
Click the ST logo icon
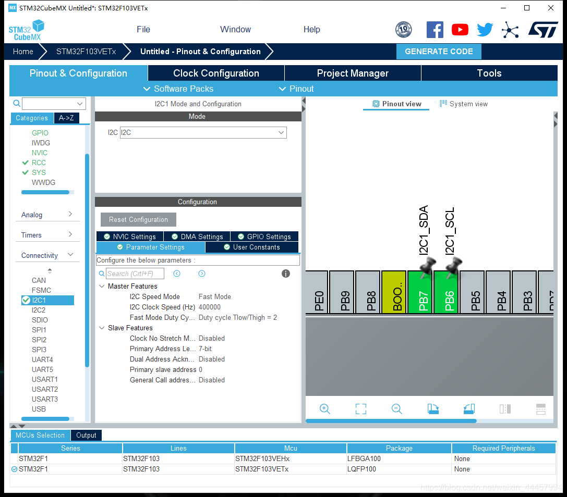[543, 30]
